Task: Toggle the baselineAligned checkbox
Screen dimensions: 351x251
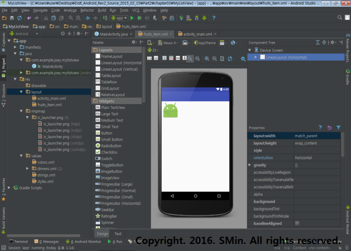Action: pyautogui.click(x=297, y=223)
